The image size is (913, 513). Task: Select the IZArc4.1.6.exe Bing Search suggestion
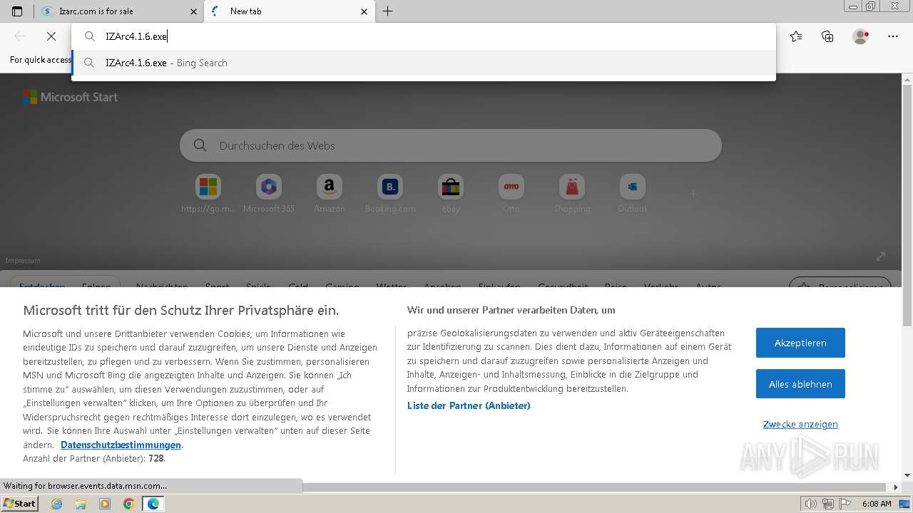[x=424, y=63]
